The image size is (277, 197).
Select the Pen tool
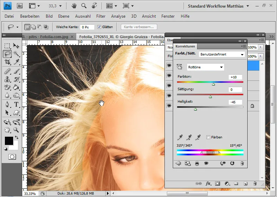(7, 104)
